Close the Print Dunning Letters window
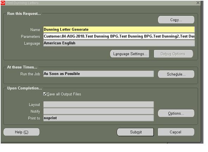The height and width of the screenshot is (152, 208). click(198, 3)
